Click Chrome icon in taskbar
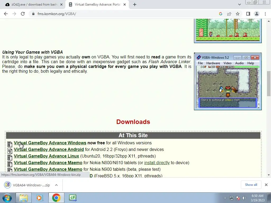 coord(56,198)
